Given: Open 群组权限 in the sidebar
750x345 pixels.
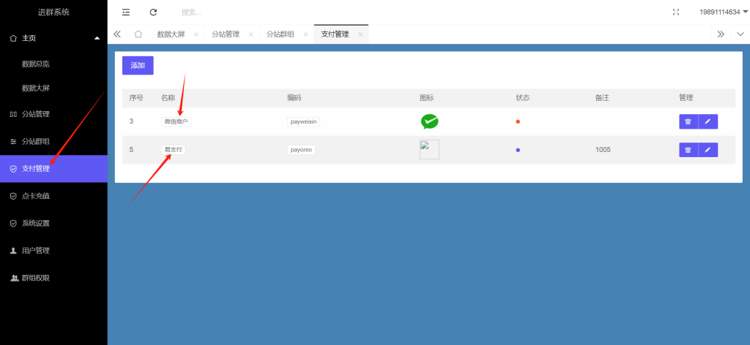Looking at the screenshot, I should coord(53,278).
